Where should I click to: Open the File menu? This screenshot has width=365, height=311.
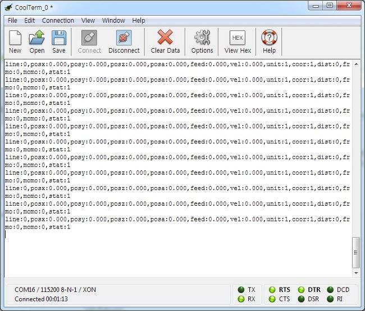click(12, 20)
